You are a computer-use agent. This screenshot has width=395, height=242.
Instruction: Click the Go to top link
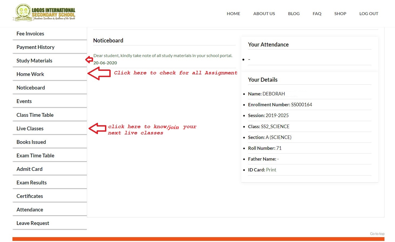pyautogui.click(x=377, y=234)
